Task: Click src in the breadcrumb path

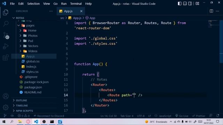Action: (x=62, y=18)
